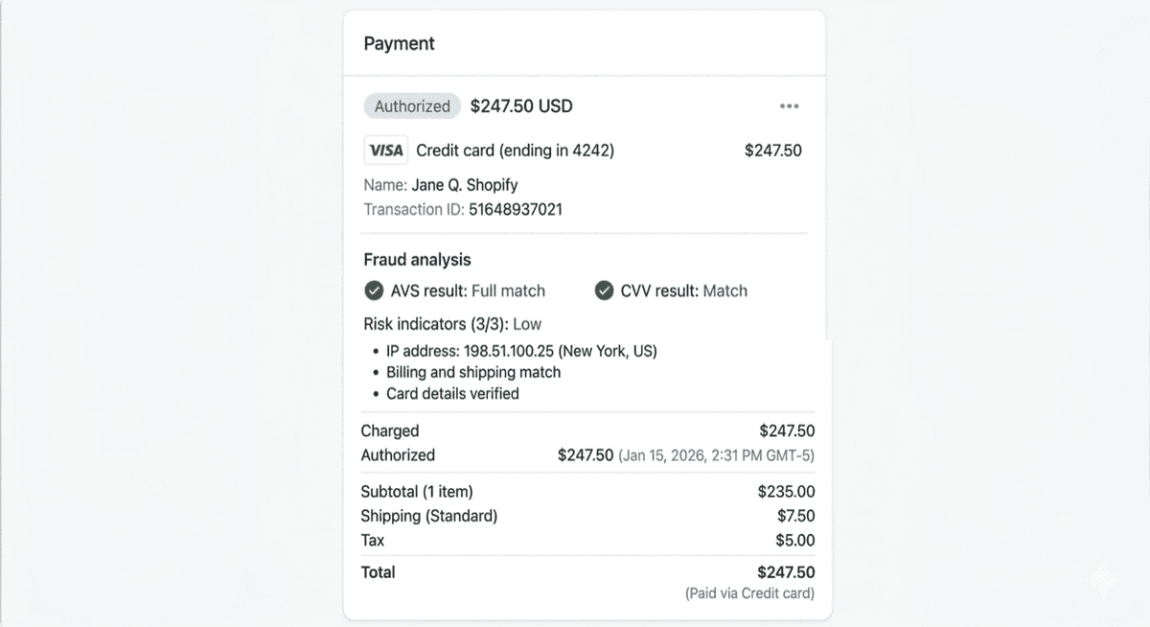Open the payment overflow actions menu
Image resolution: width=1150 pixels, height=627 pixels.
[x=789, y=105]
